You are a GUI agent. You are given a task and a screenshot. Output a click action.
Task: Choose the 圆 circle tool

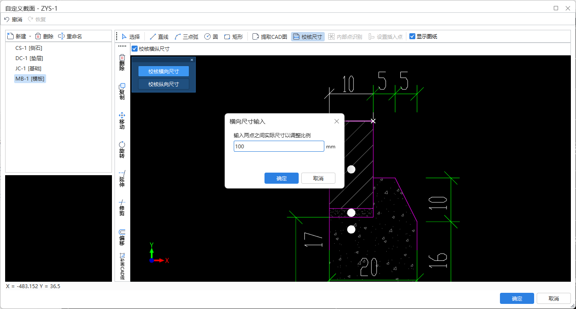click(211, 37)
